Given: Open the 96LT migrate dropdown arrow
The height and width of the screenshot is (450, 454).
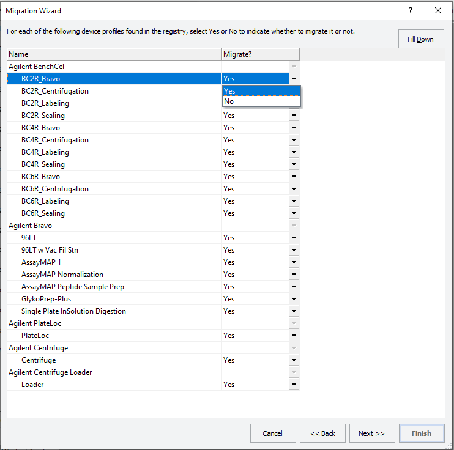Looking at the screenshot, I should 294,238.
